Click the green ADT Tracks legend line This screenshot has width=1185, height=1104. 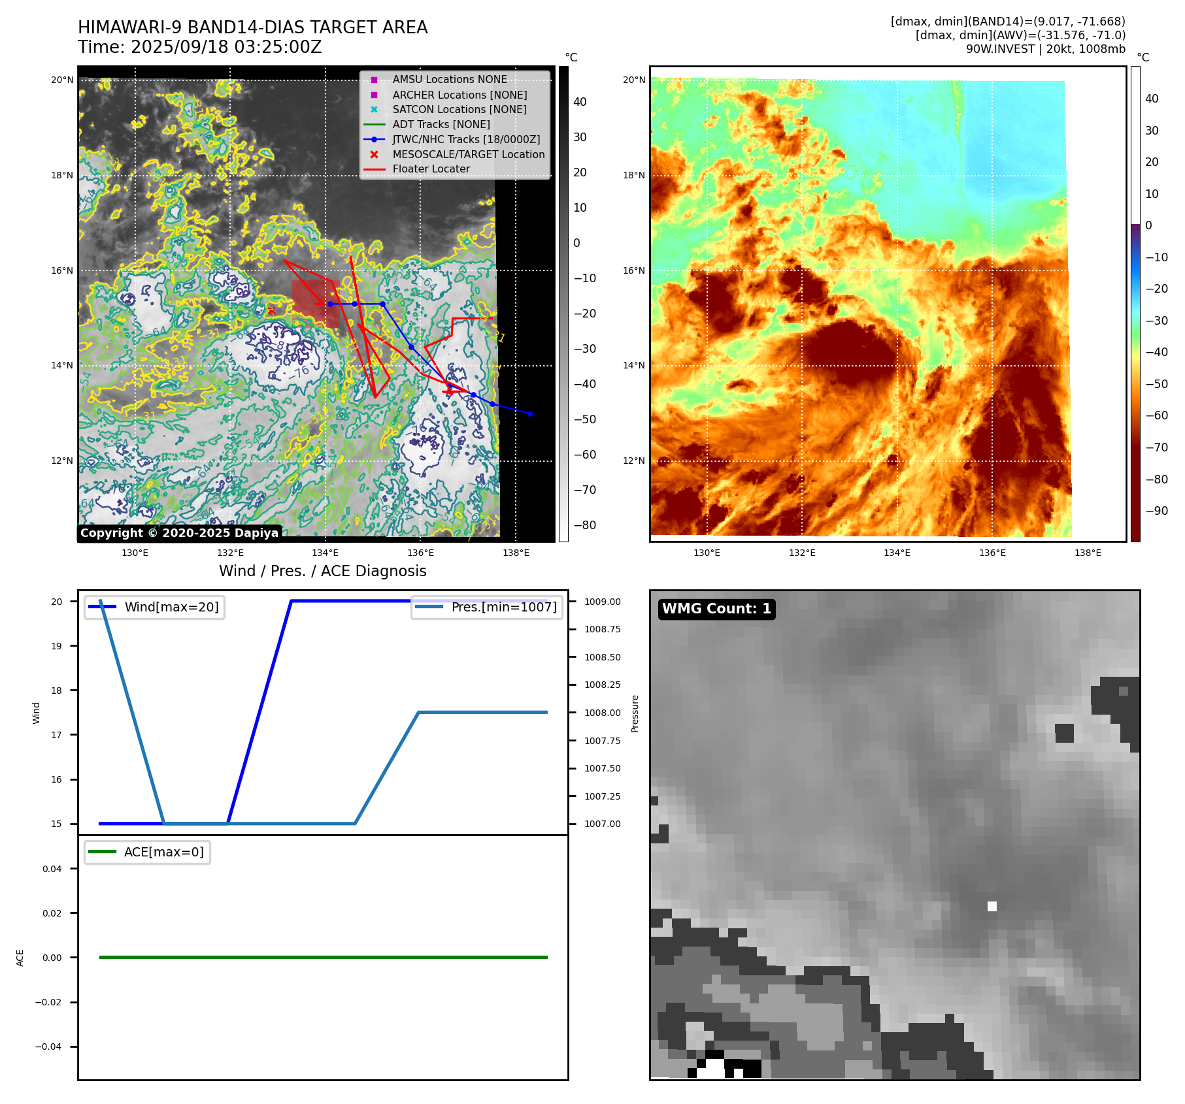pyautogui.click(x=374, y=124)
